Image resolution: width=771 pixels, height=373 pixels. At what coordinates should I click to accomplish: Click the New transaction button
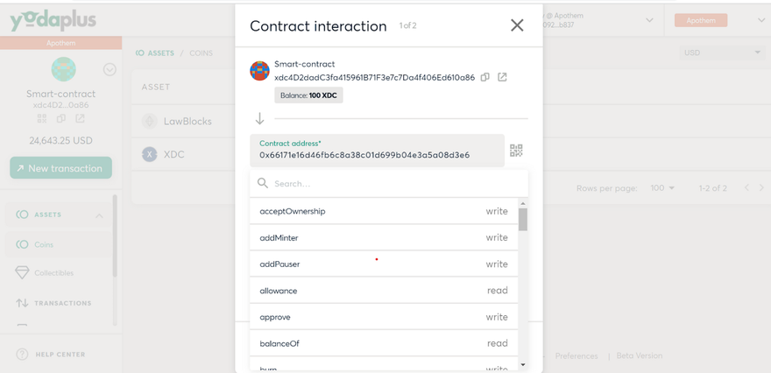[x=61, y=168]
